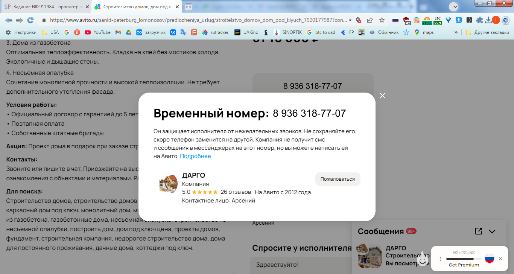Bookmark this page with star icon
This screenshot has width=514, height=274.
(382, 20)
